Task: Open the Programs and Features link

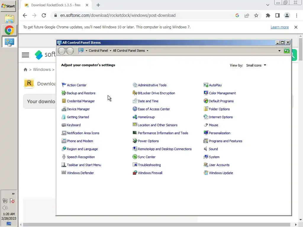Action: [x=225, y=141]
